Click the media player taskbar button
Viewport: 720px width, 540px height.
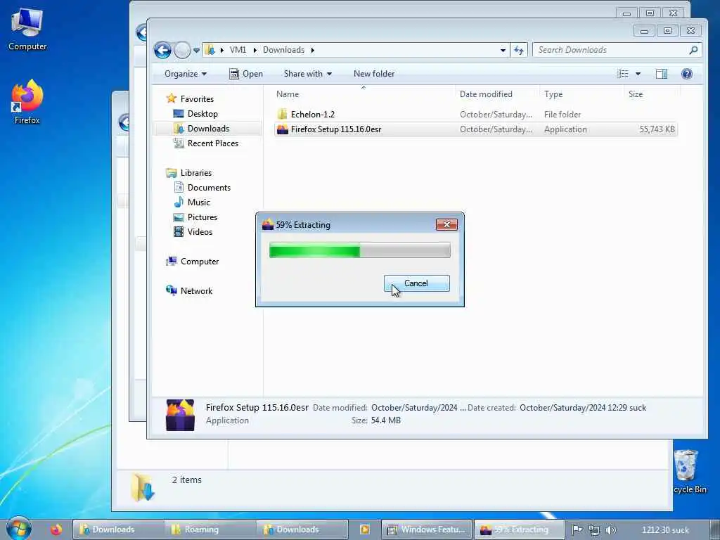[x=365, y=529]
